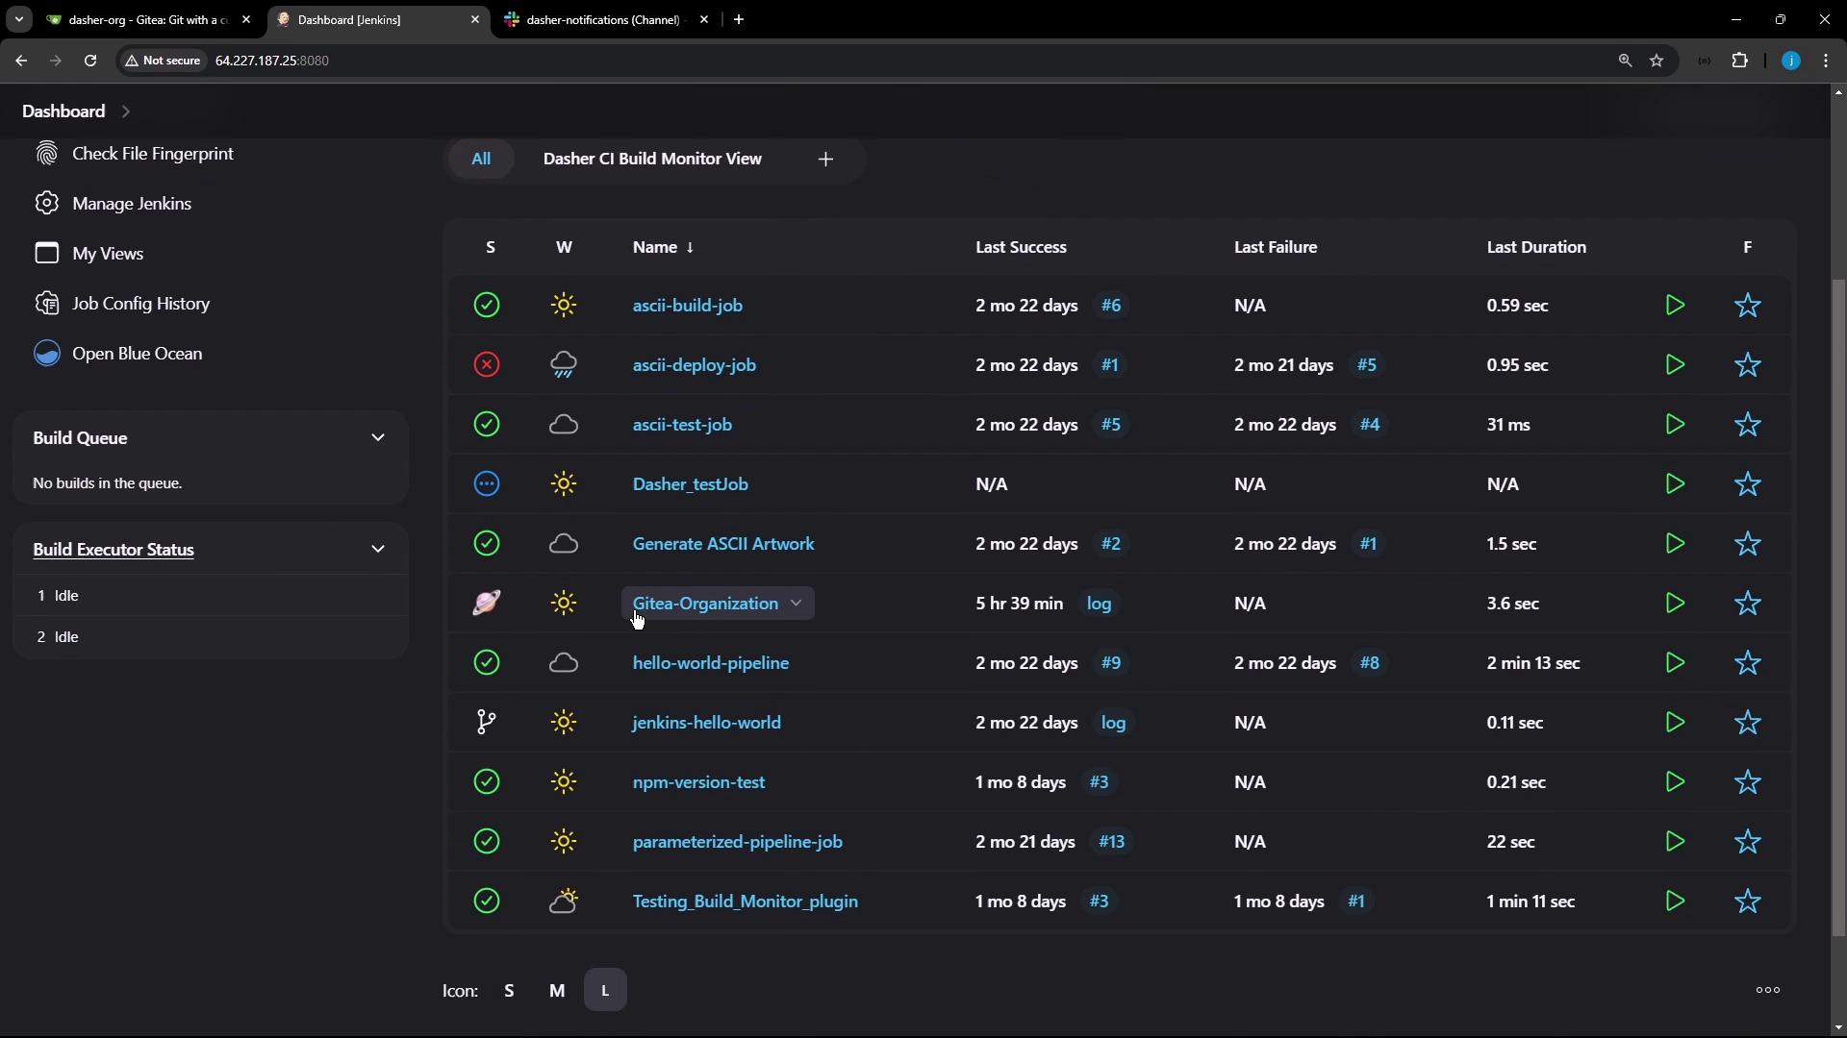Collapse Build Executor Status panel

tap(378, 550)
